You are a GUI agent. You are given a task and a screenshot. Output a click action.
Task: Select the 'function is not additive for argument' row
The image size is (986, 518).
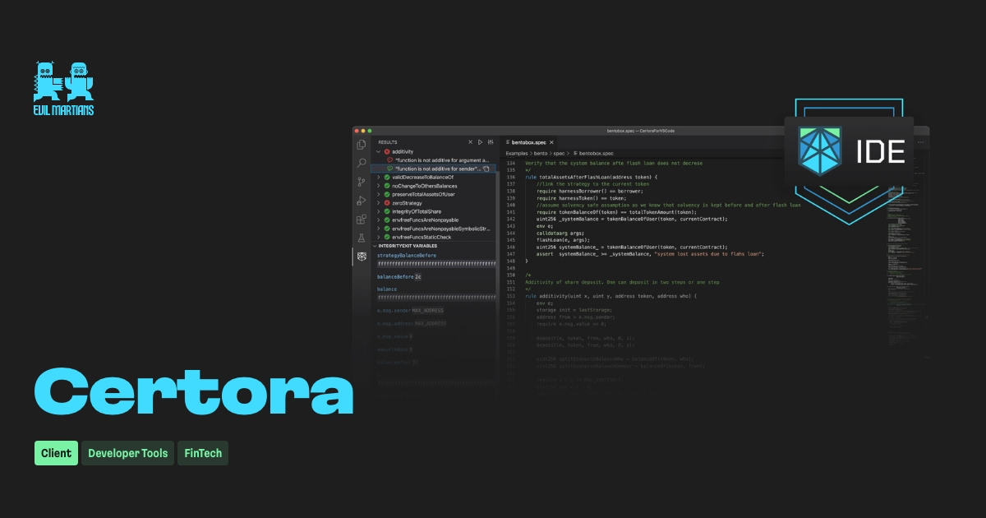click(x=433, y=160)
